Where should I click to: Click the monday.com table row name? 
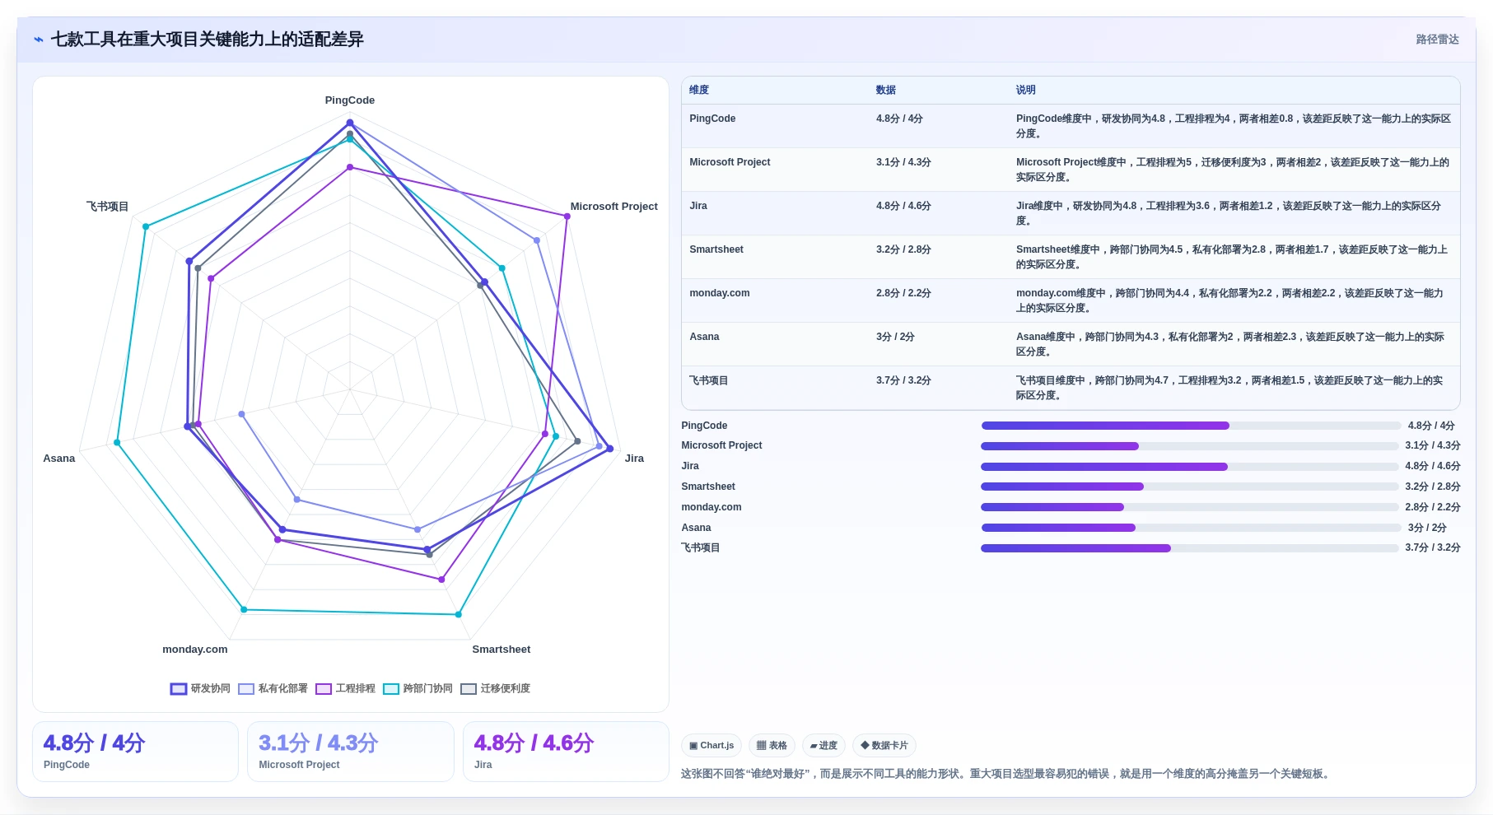click(720, 293)
